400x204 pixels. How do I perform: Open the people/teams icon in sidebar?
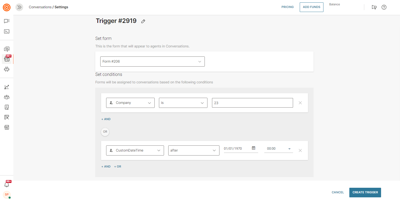coord(7,97)
